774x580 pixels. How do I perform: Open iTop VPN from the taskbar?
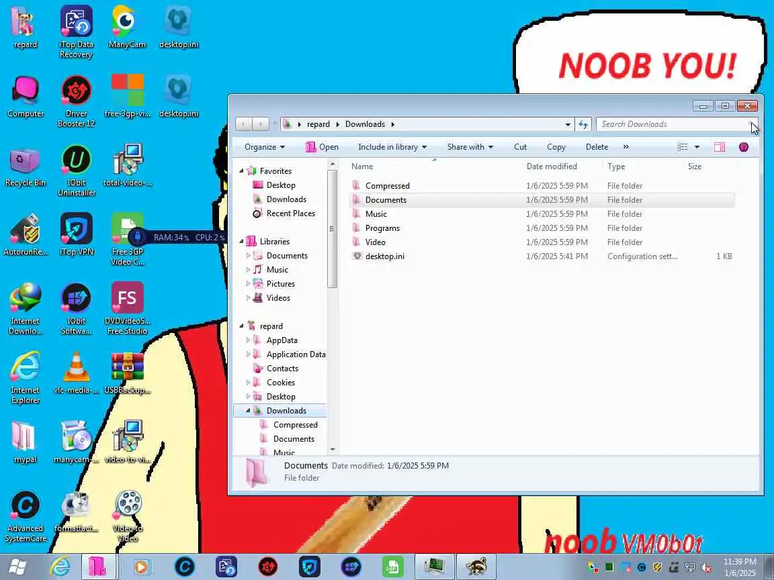click(310, 567)
